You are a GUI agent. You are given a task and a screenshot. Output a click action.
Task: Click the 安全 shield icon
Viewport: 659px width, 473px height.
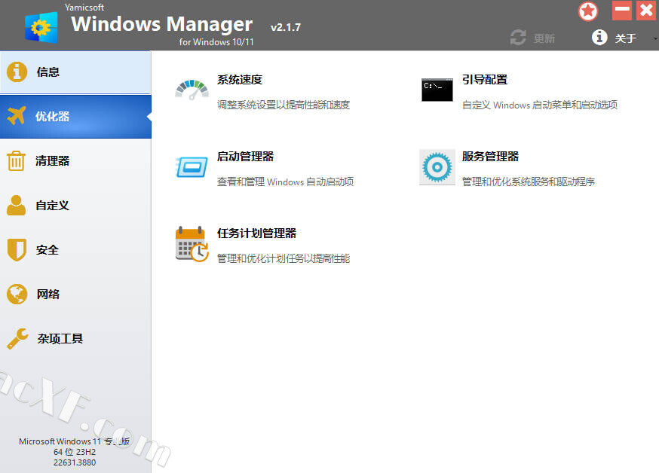tap(17, 250)
